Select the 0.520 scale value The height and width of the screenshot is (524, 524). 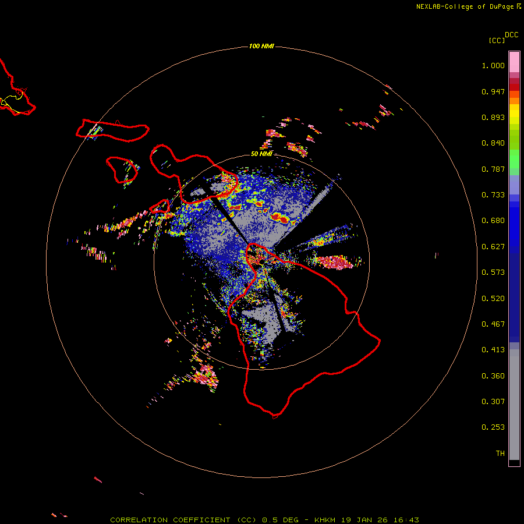493,299
